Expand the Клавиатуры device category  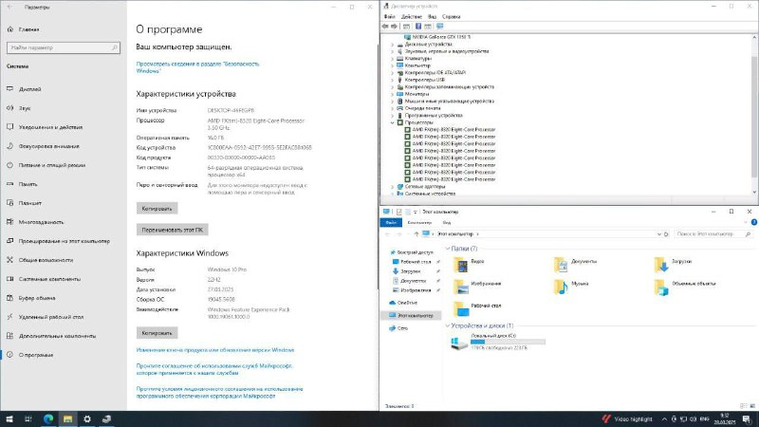393,58
